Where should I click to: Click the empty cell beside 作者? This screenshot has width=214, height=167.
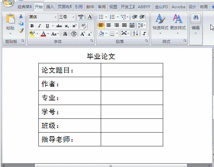point(132,84)
